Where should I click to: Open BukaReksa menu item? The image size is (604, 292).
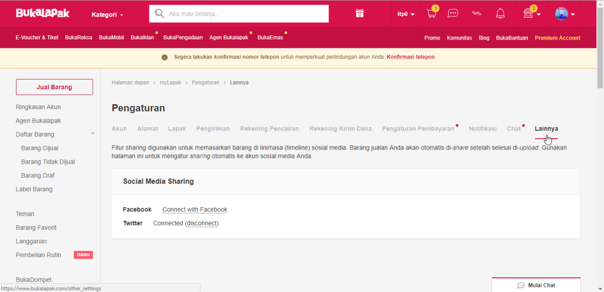[78, 38]
